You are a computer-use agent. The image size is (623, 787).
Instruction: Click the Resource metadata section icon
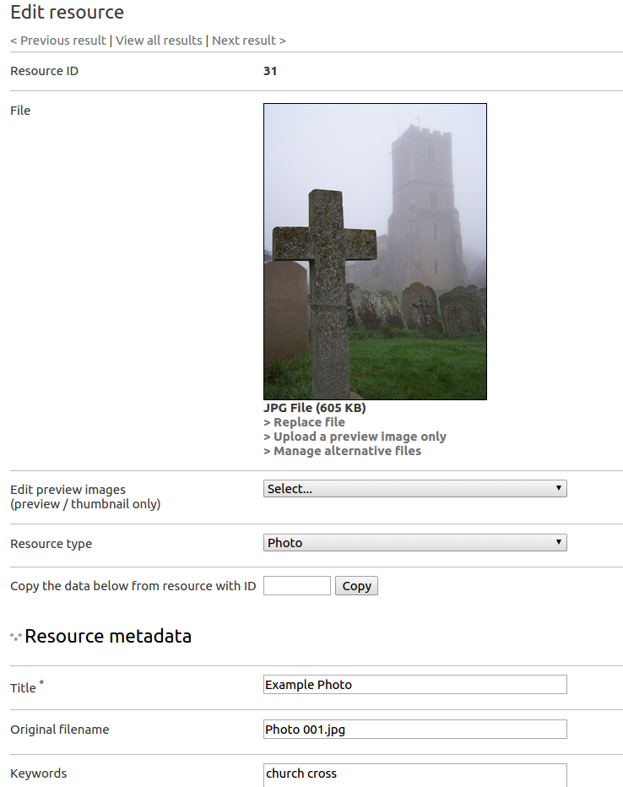[15, 637]
